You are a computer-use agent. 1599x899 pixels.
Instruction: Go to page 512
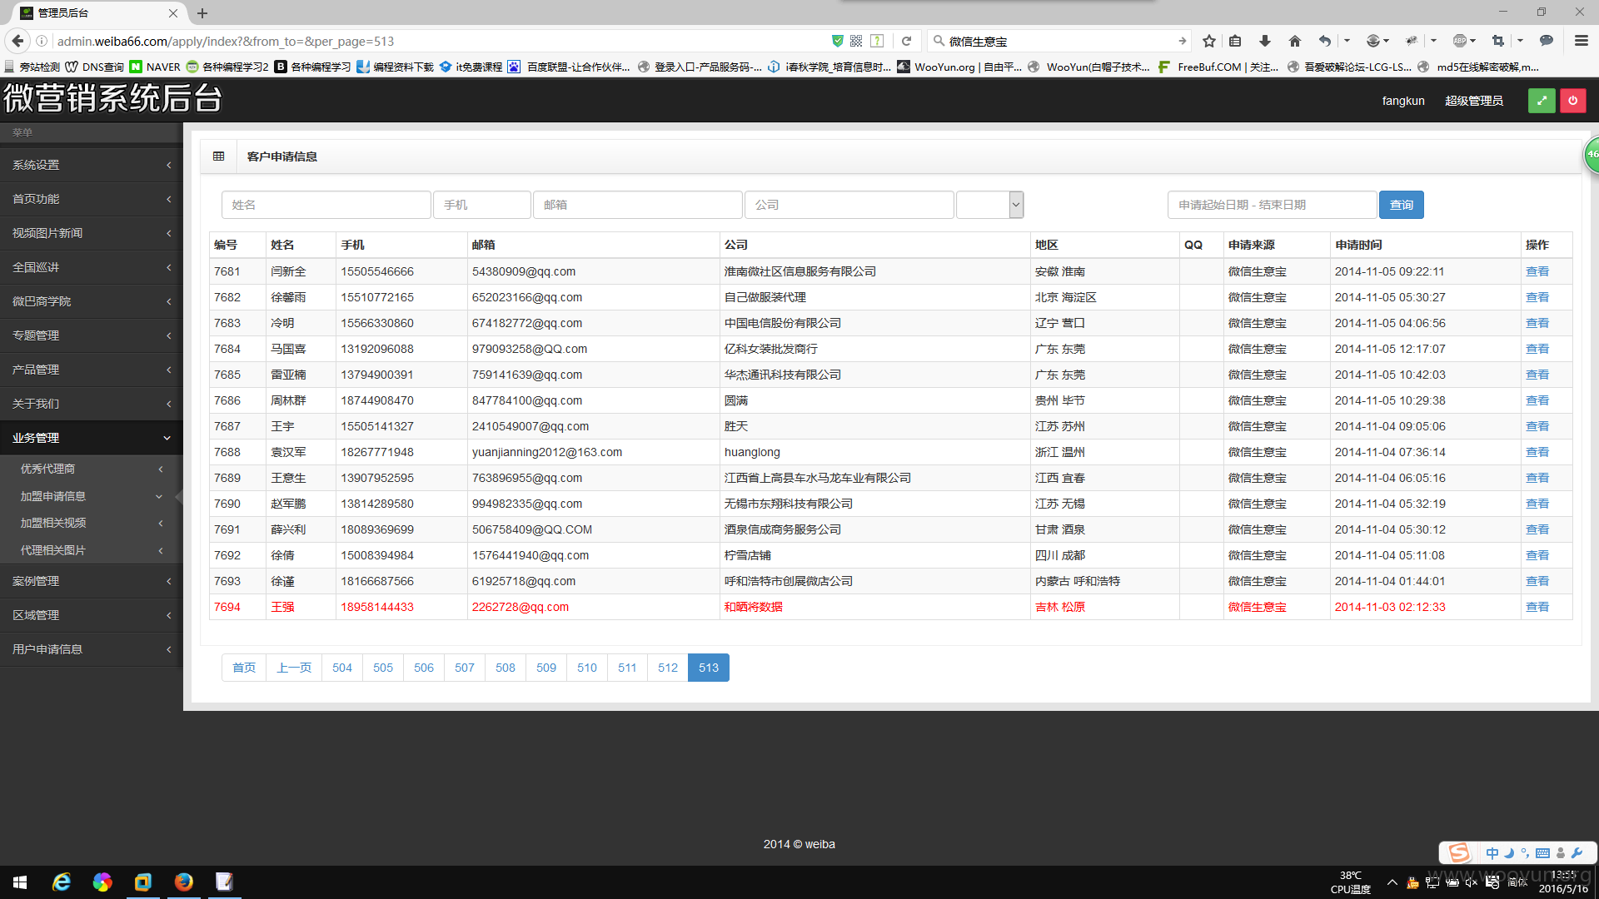click(668, 668)
